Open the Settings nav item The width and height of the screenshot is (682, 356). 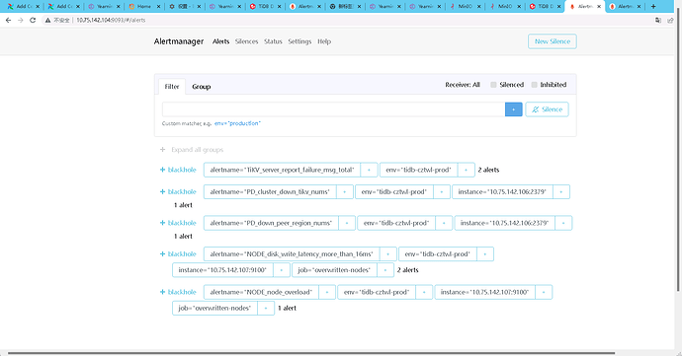299,41
